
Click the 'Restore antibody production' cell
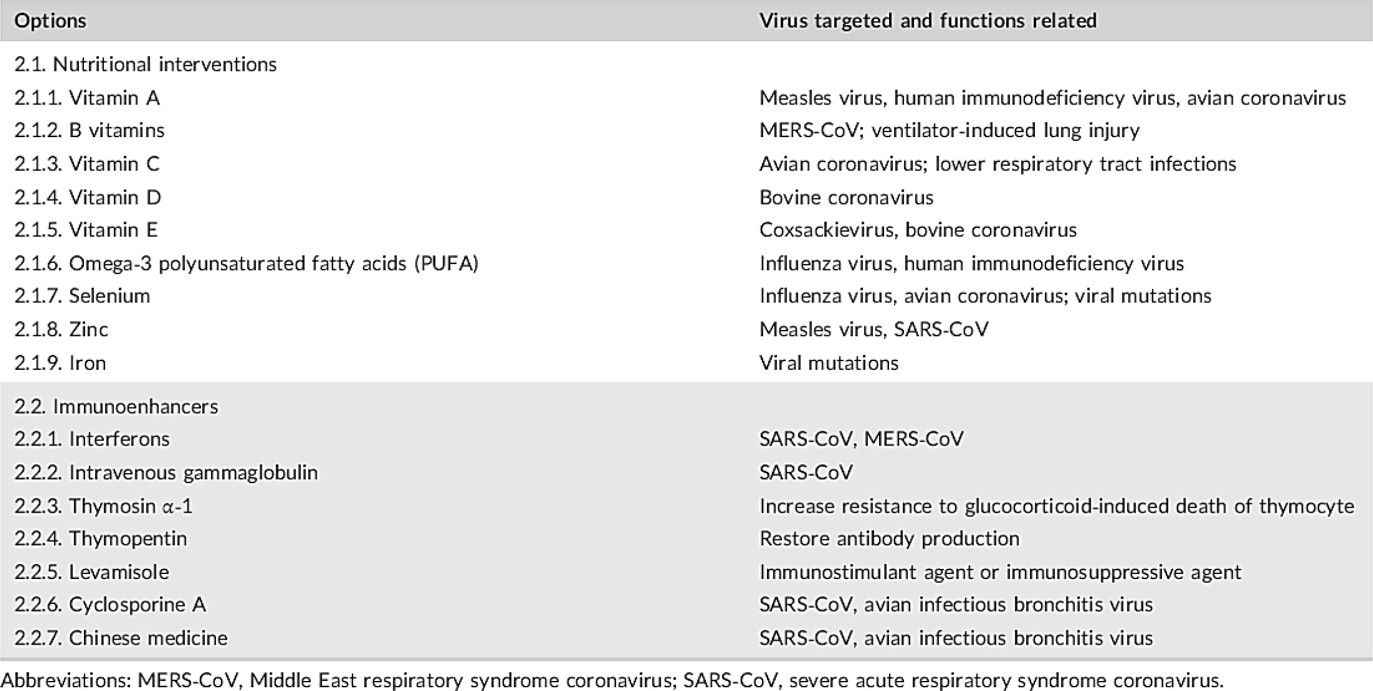[x=889, y=538]
